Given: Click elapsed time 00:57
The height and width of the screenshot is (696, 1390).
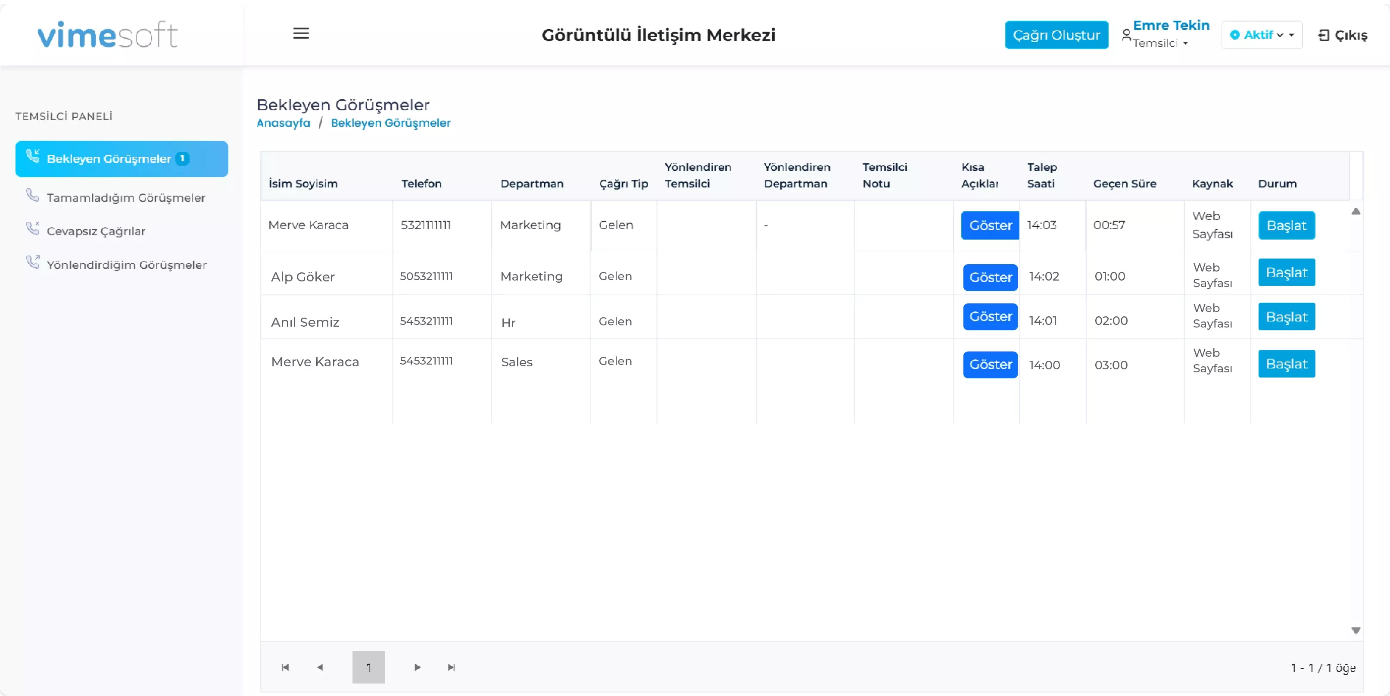Looking at the screenshot, I should [1110, 225].
